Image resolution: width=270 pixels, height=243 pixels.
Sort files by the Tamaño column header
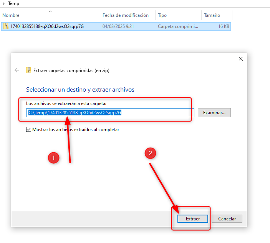click(x=212, y=15)
